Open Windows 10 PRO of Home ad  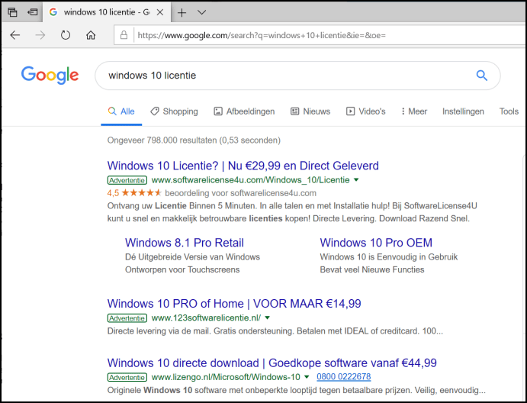[234, 304]
